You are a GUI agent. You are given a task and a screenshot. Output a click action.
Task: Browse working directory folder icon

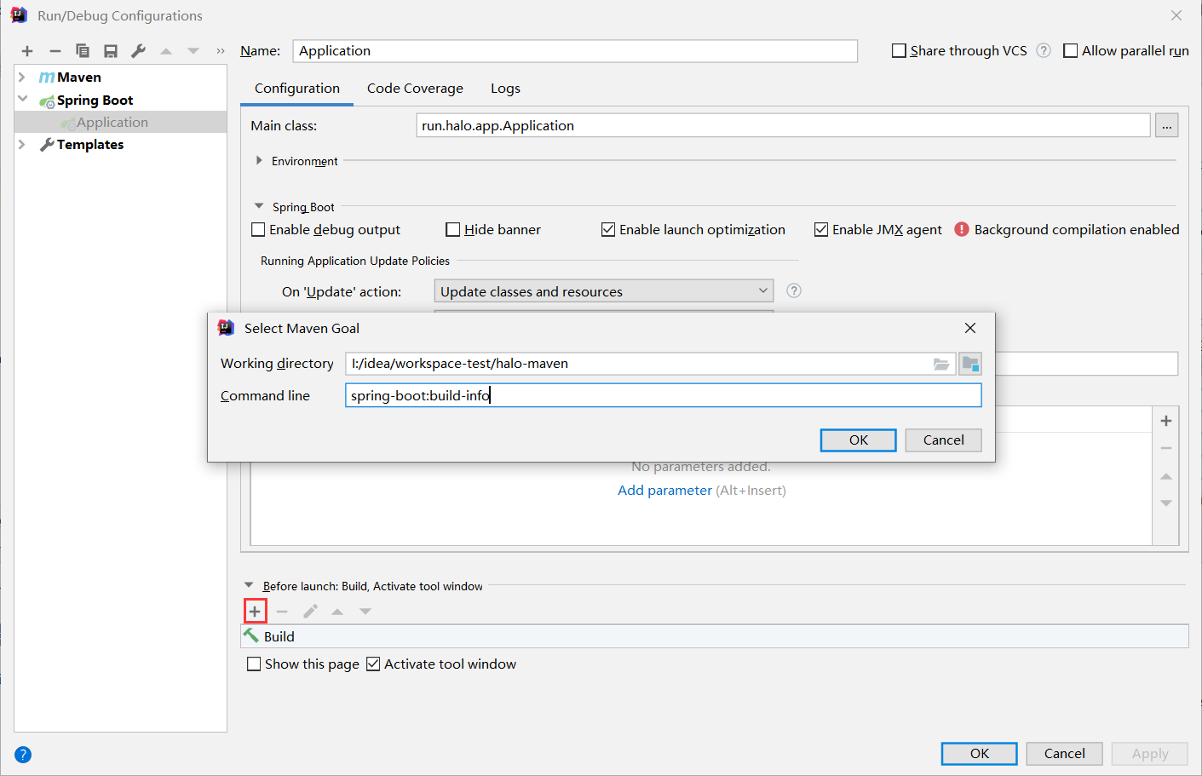coord(940,364)
